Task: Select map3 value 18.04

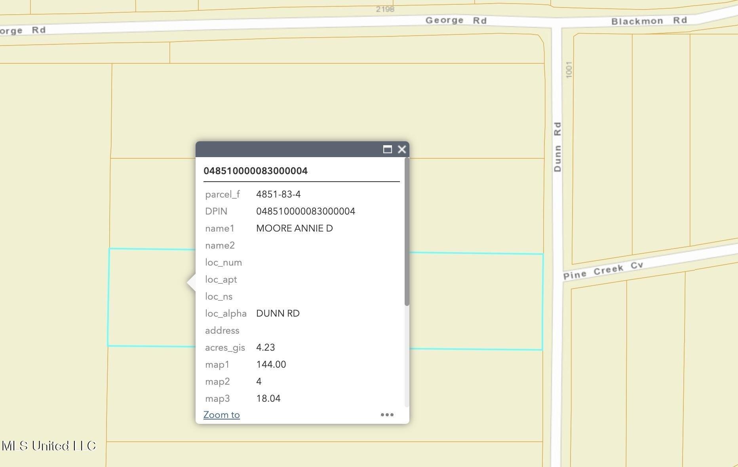Action: [x=268, y=399]
